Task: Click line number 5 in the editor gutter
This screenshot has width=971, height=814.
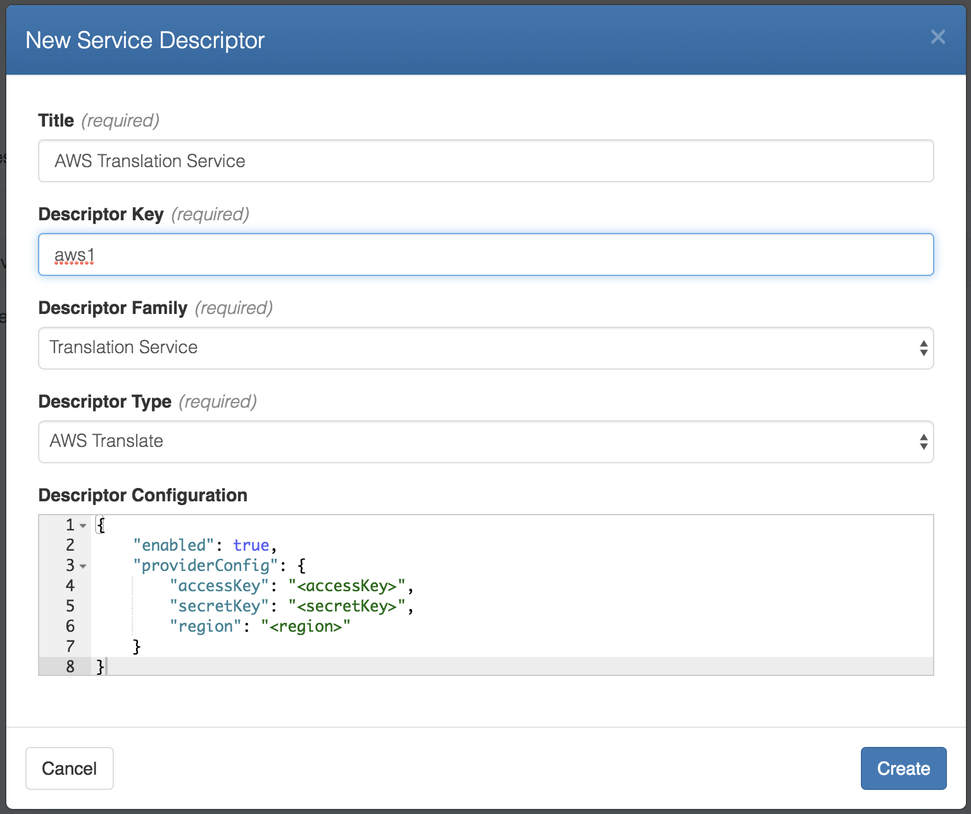Action: pyautogui.click(x=70, y=606)
